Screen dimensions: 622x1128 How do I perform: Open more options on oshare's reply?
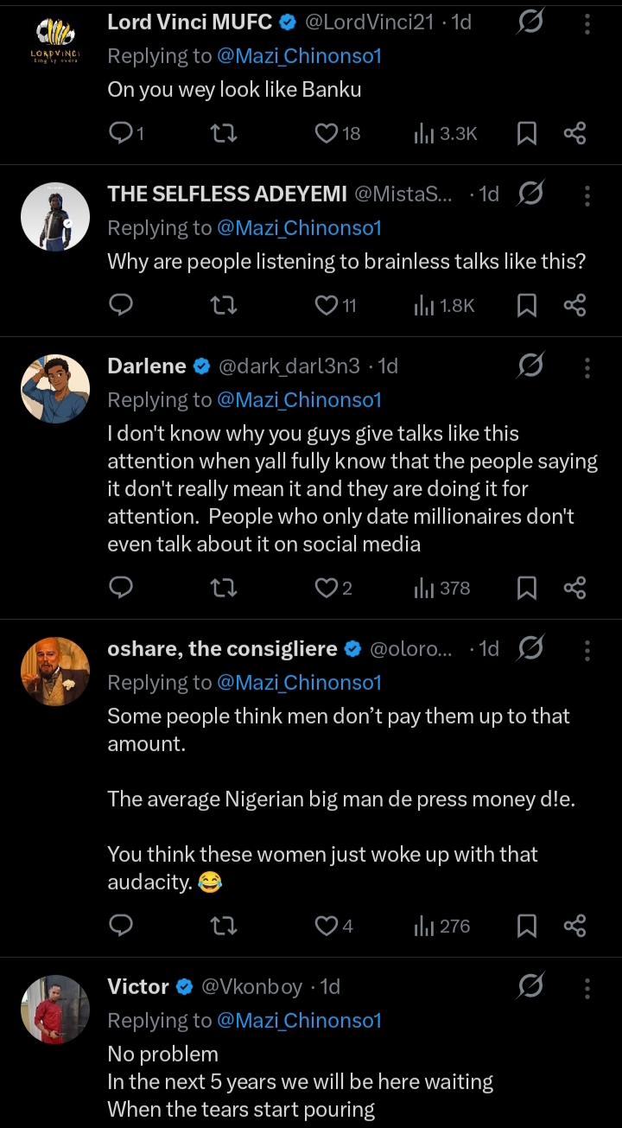pos(587,650)
